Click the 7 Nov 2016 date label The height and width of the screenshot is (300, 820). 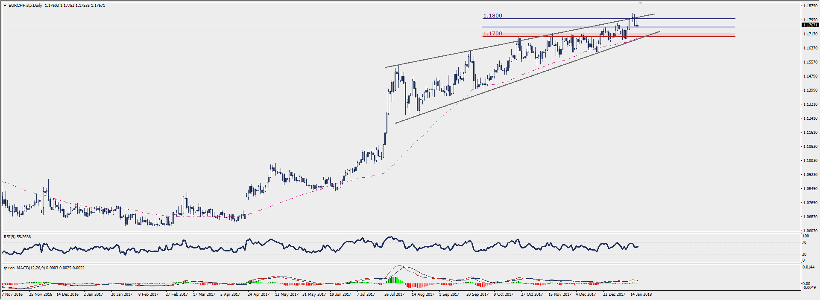[12, 294]
